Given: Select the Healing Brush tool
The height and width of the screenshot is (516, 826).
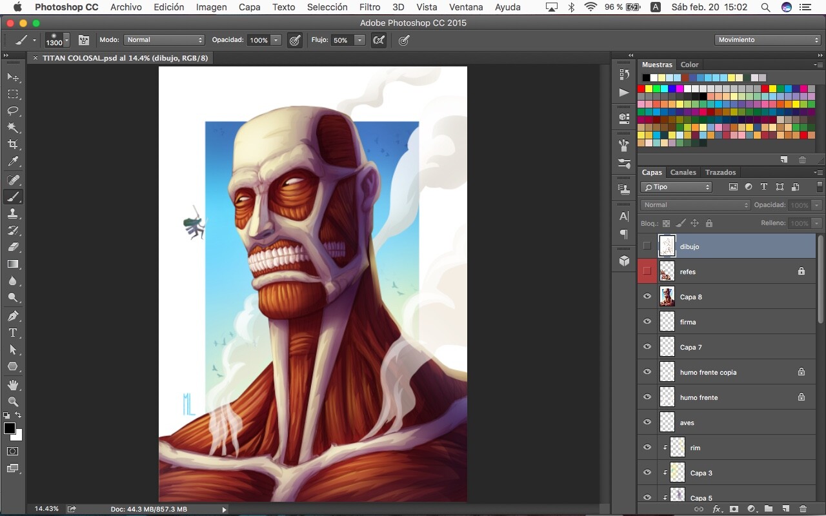Looking at the screenshot, I should (13, 180).
